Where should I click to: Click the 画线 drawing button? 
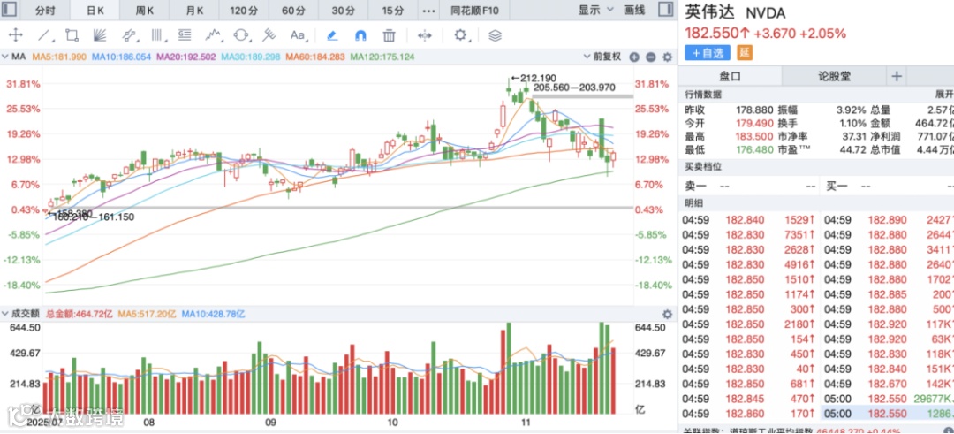point(634,10)
